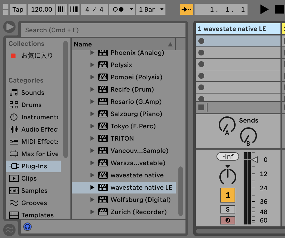Adjust the Send B knob
Screen dimensions: 285x238
248,136
